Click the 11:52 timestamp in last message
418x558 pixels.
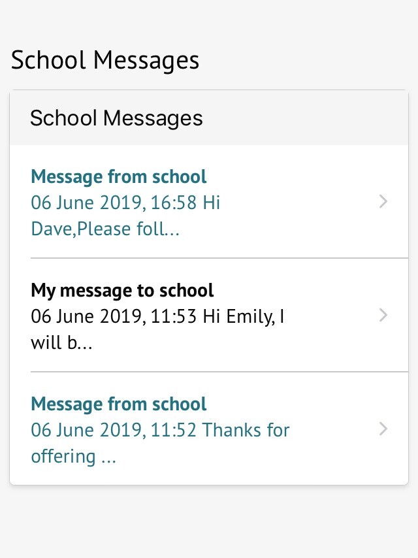pyautogui.click(x=174, y=430)
